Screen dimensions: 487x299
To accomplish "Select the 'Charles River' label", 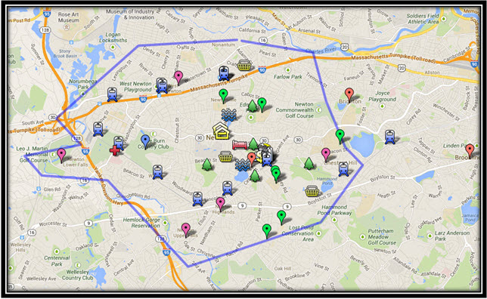I will pos(321,51).
